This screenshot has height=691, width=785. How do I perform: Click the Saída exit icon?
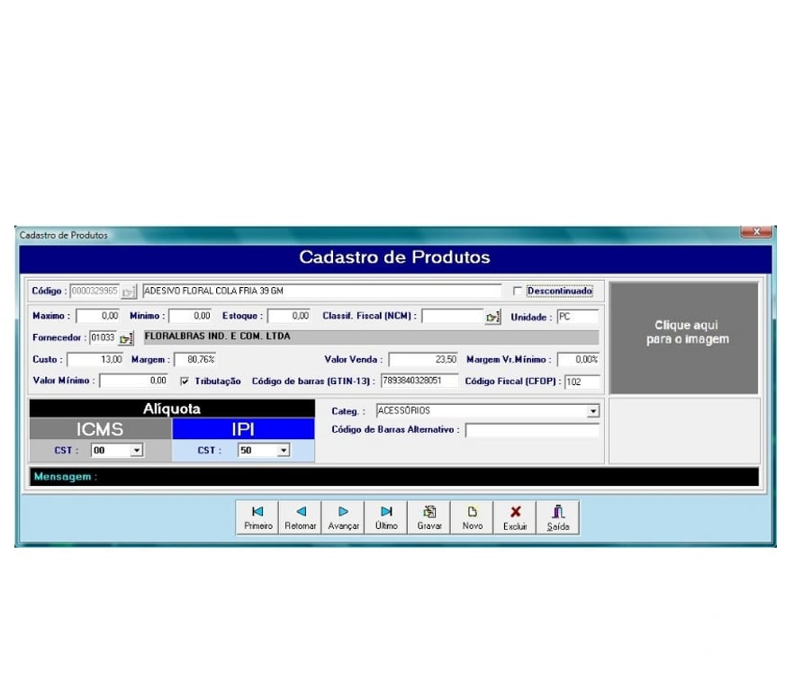click(557, 513)
